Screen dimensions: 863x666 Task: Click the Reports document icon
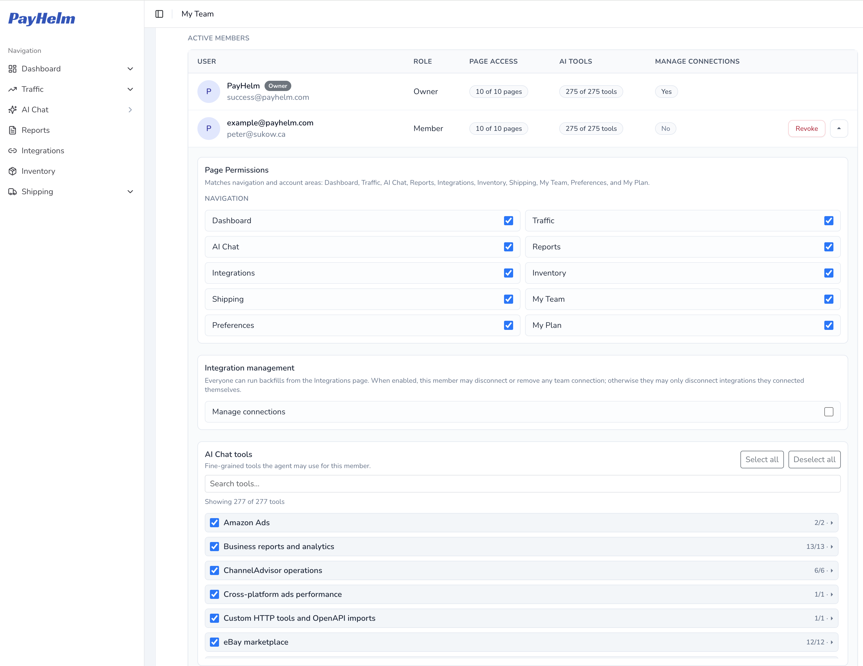point(13,130)
